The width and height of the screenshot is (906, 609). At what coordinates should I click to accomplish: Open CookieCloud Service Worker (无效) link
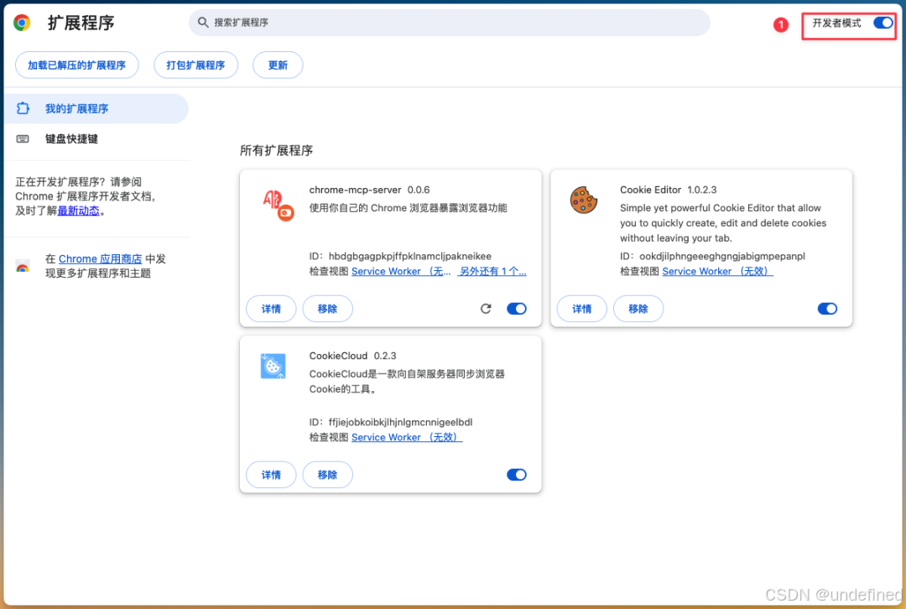[407, 437]
